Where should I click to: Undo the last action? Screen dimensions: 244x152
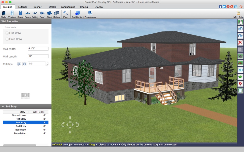point(240,29)
